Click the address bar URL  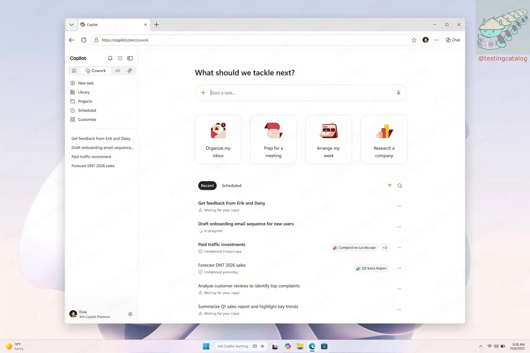(x=125, y=40)
